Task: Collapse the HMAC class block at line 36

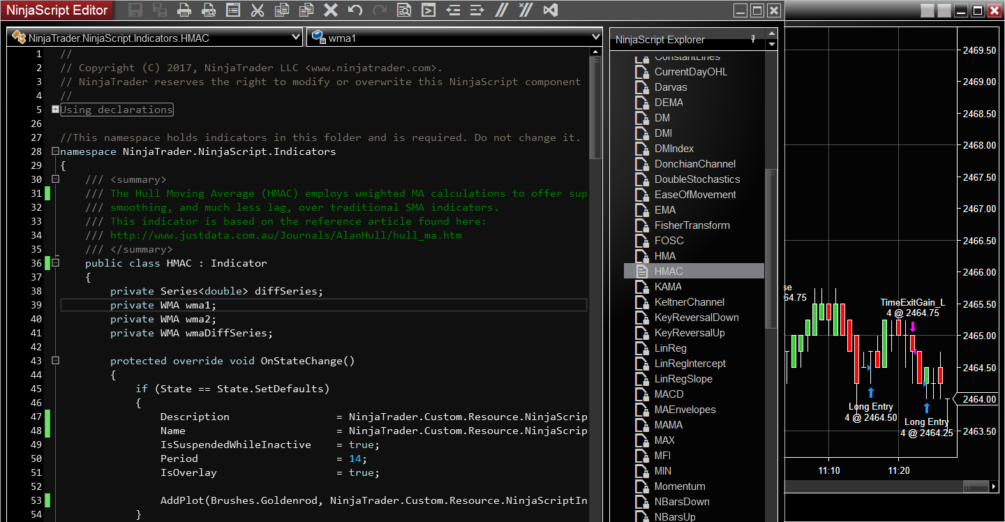Action: click(x=55, y=263)
